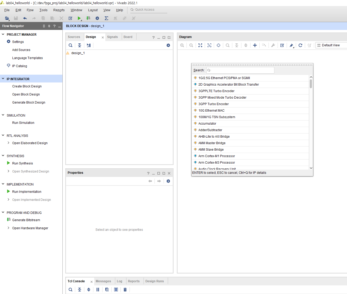347x294 pixels.
Task: Click search icon in Design panel toolbar
Action: pos(70,45)
